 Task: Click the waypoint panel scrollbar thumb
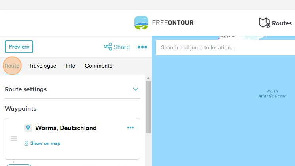148,107
